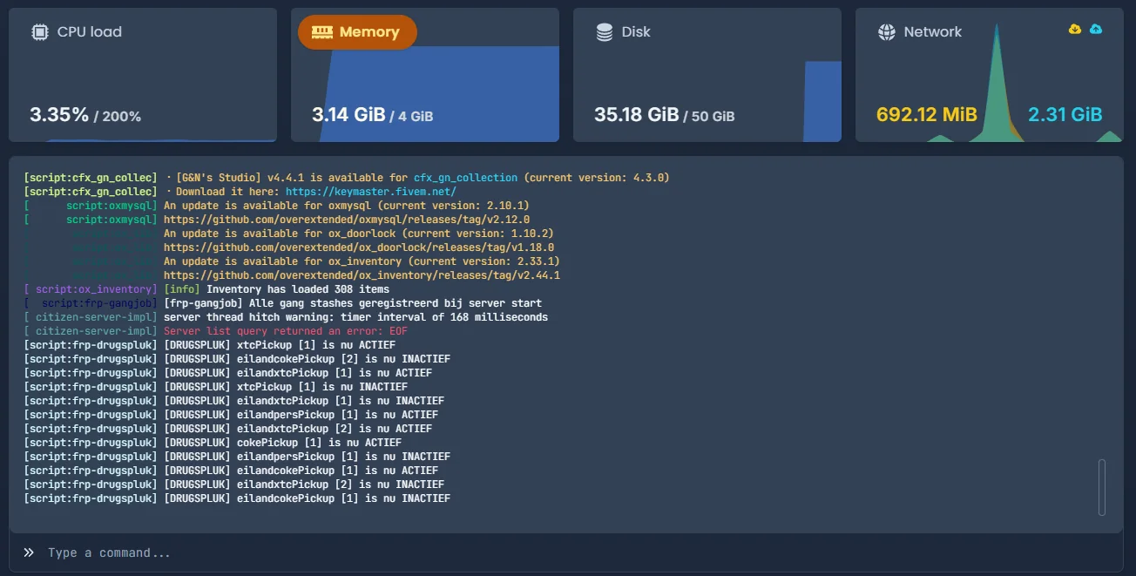
Task: Open the ox_doorlock v1.18.0 release link
Action: 359,247
